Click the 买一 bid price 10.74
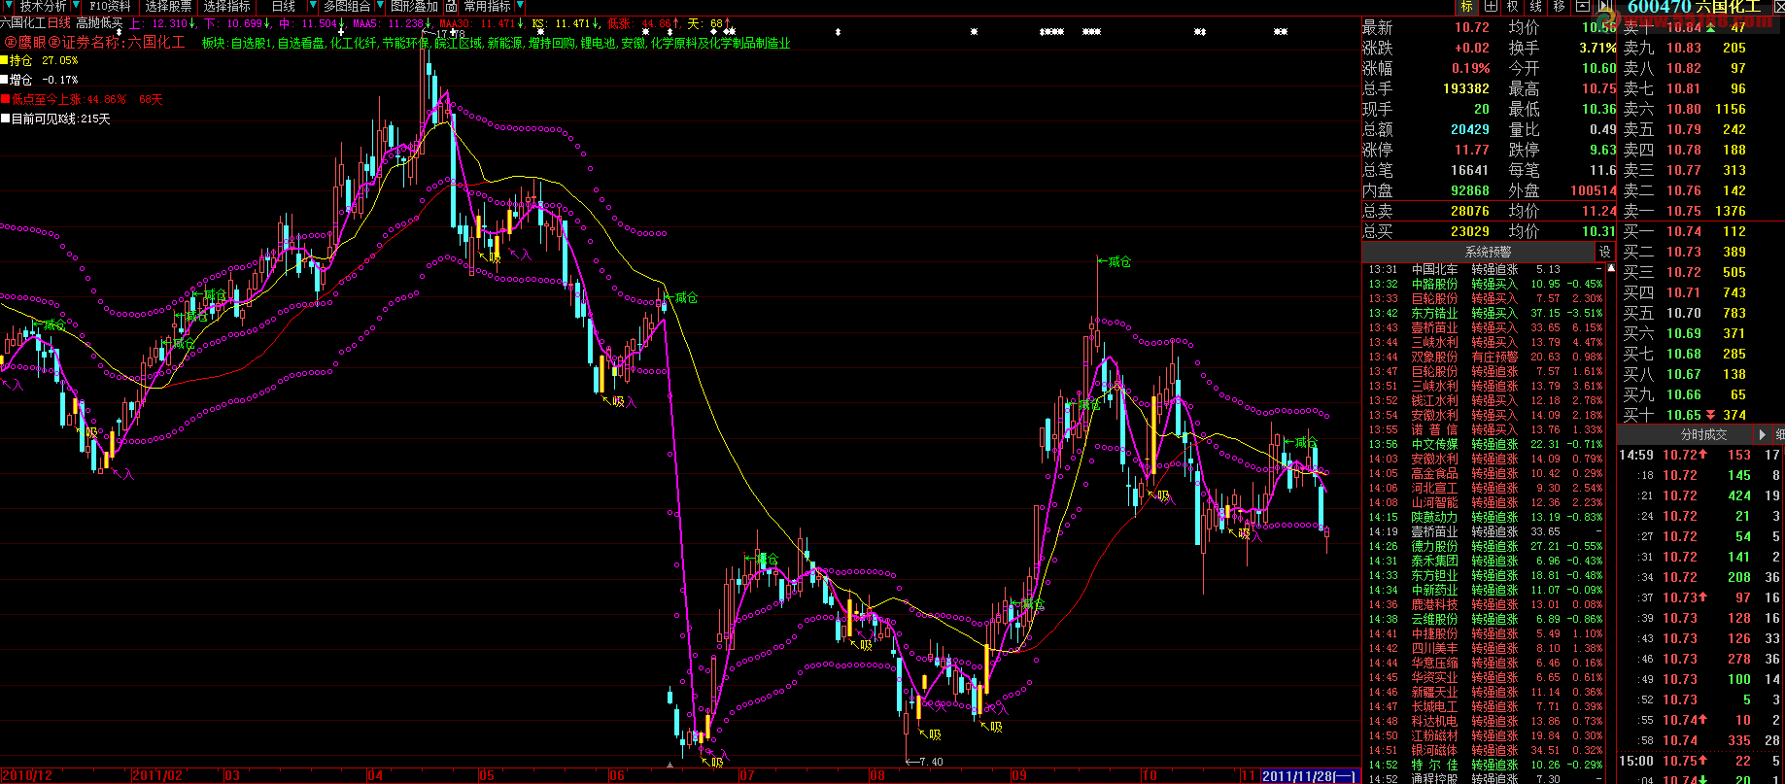 (x=1684, y=231)
